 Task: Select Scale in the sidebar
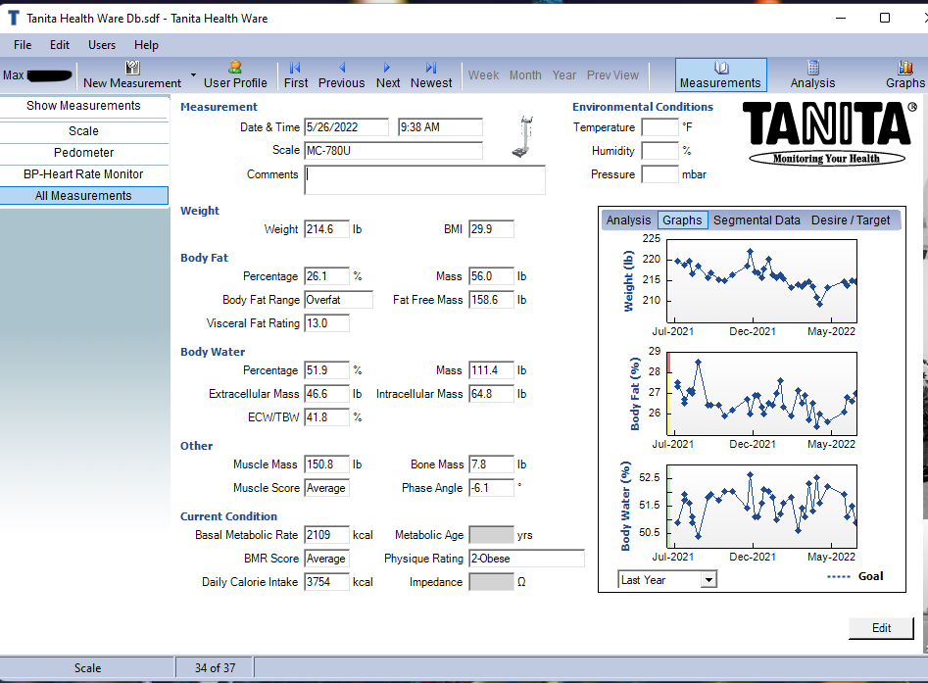coord(83,130)
